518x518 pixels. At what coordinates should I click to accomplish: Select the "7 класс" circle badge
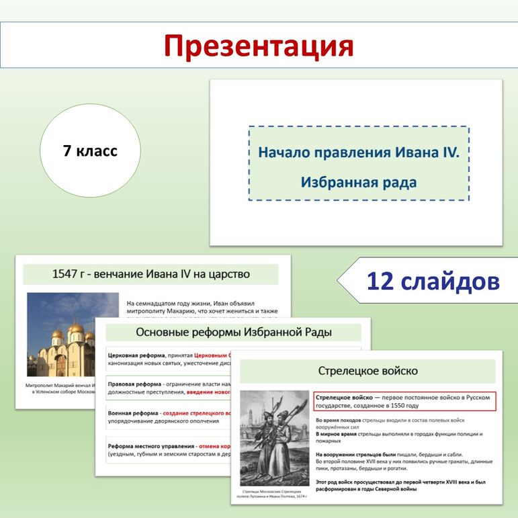pyautogui.click(x=90, y=151)
